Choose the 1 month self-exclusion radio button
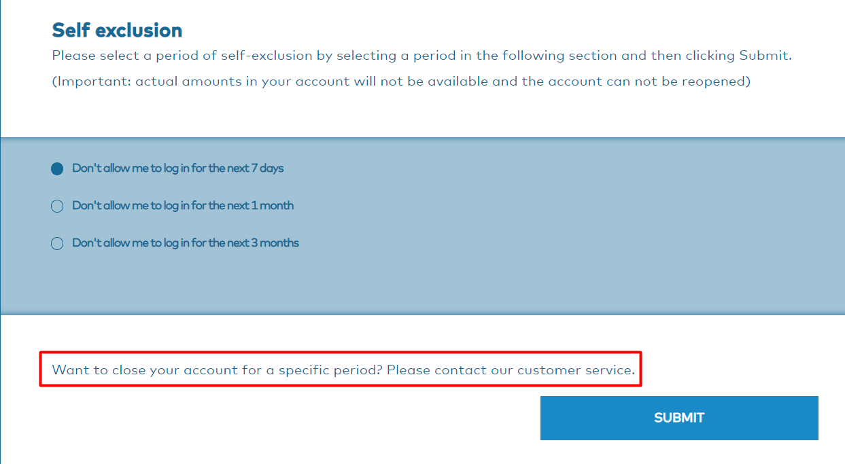The image size is (845, 464). pos(57,206)
